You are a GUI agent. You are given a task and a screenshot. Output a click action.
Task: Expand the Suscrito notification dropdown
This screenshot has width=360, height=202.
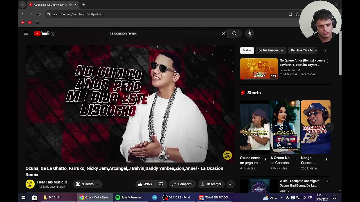coord(88,184)
